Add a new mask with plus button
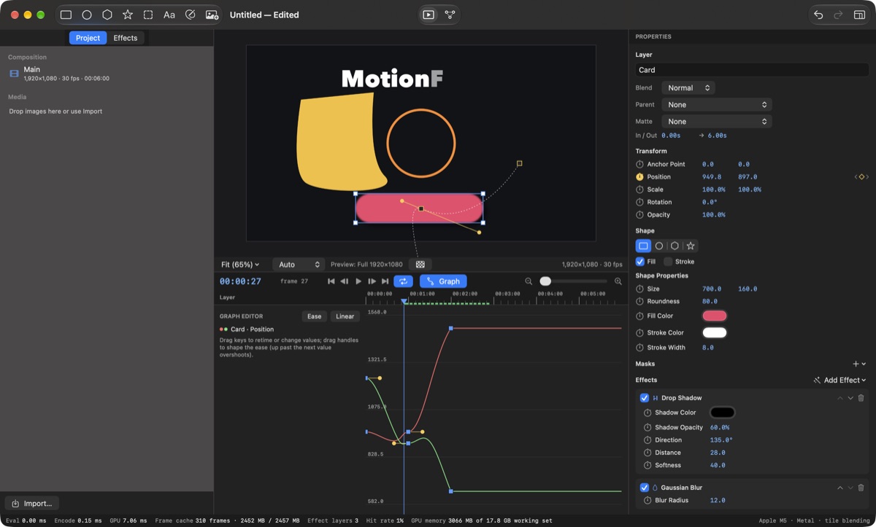 click(856, 364)
